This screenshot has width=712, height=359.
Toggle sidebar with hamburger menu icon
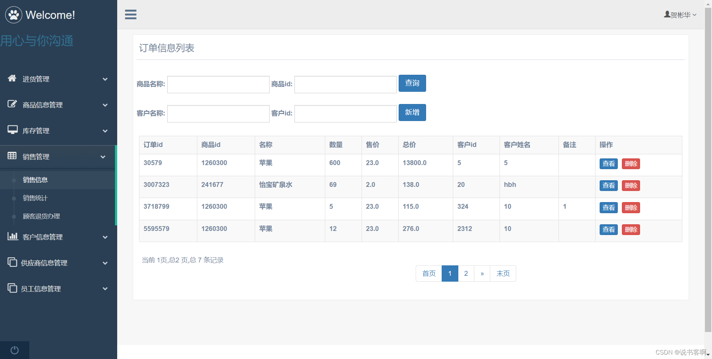click(x=131, y=14)
